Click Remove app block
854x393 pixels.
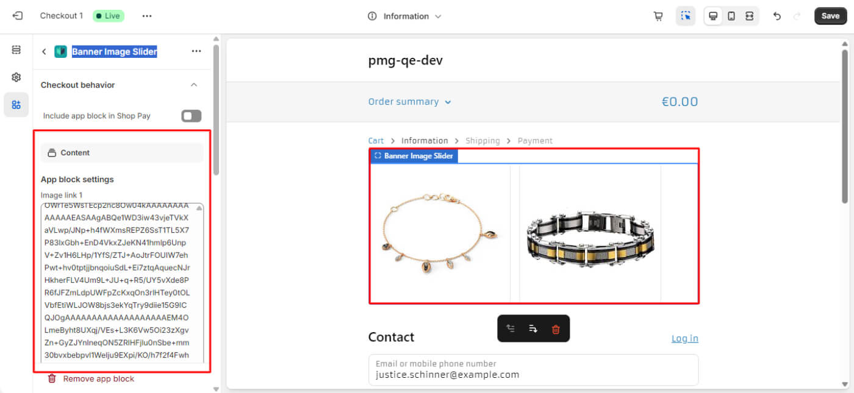tap(91, 379)
